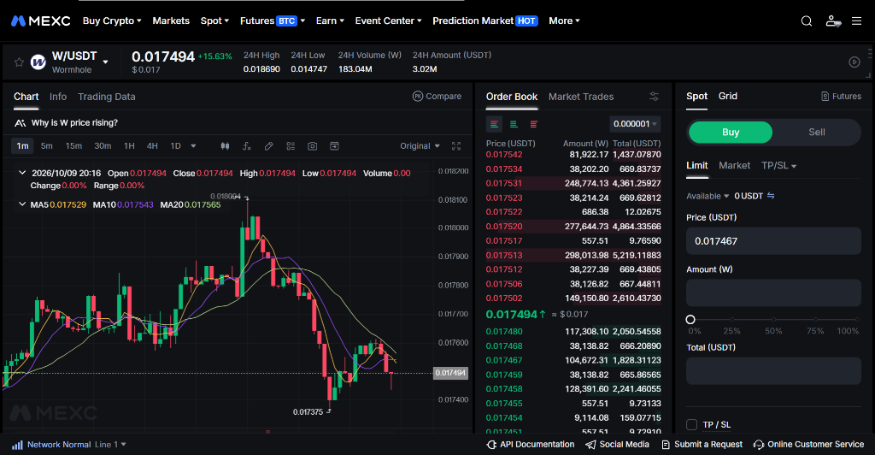This screenshot has width=875, height=455.
Task: Switch to the Sell toggle
Action: (816, 133)
